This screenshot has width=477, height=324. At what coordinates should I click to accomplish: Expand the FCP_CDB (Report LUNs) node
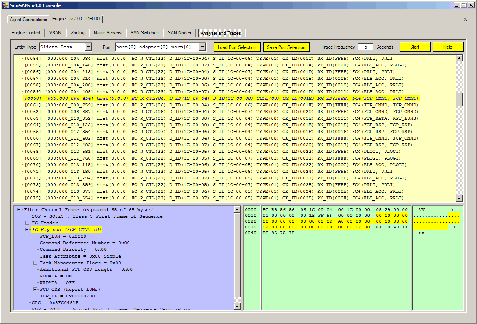point(35,290)
